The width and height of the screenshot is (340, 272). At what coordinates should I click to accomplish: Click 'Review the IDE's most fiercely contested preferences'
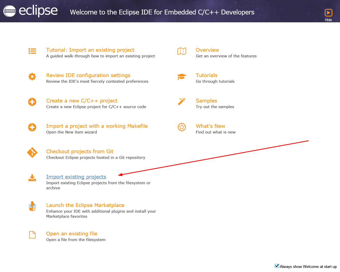[97, 81]
